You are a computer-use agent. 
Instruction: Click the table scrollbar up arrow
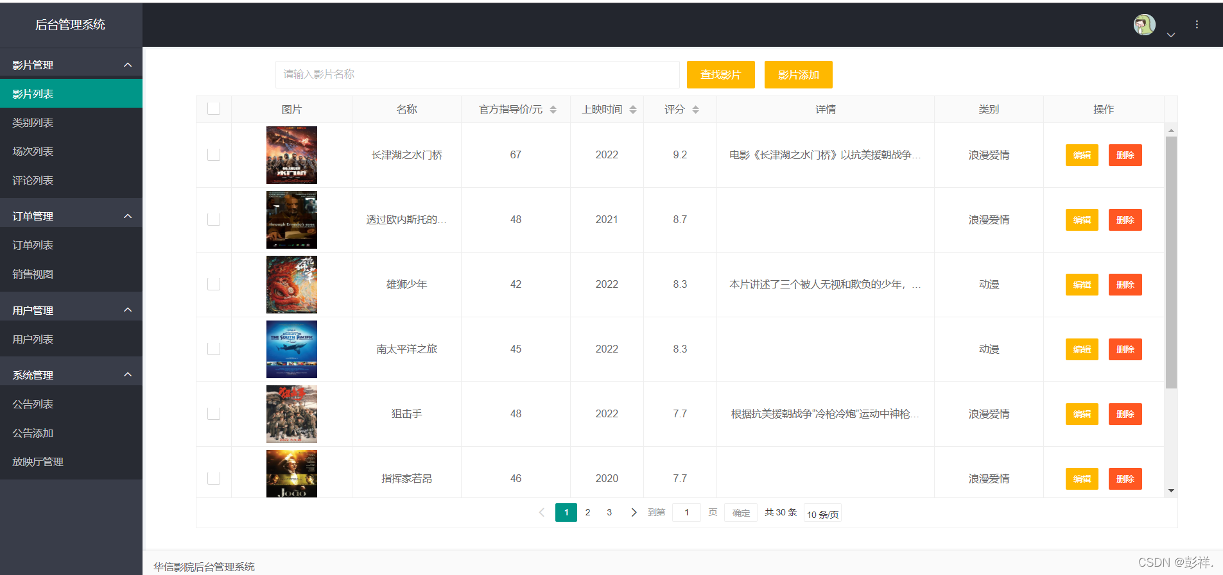tap(1171, 130)
